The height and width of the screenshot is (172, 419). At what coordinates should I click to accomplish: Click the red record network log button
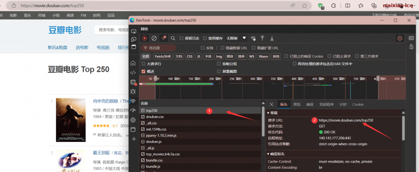point(144,38)
